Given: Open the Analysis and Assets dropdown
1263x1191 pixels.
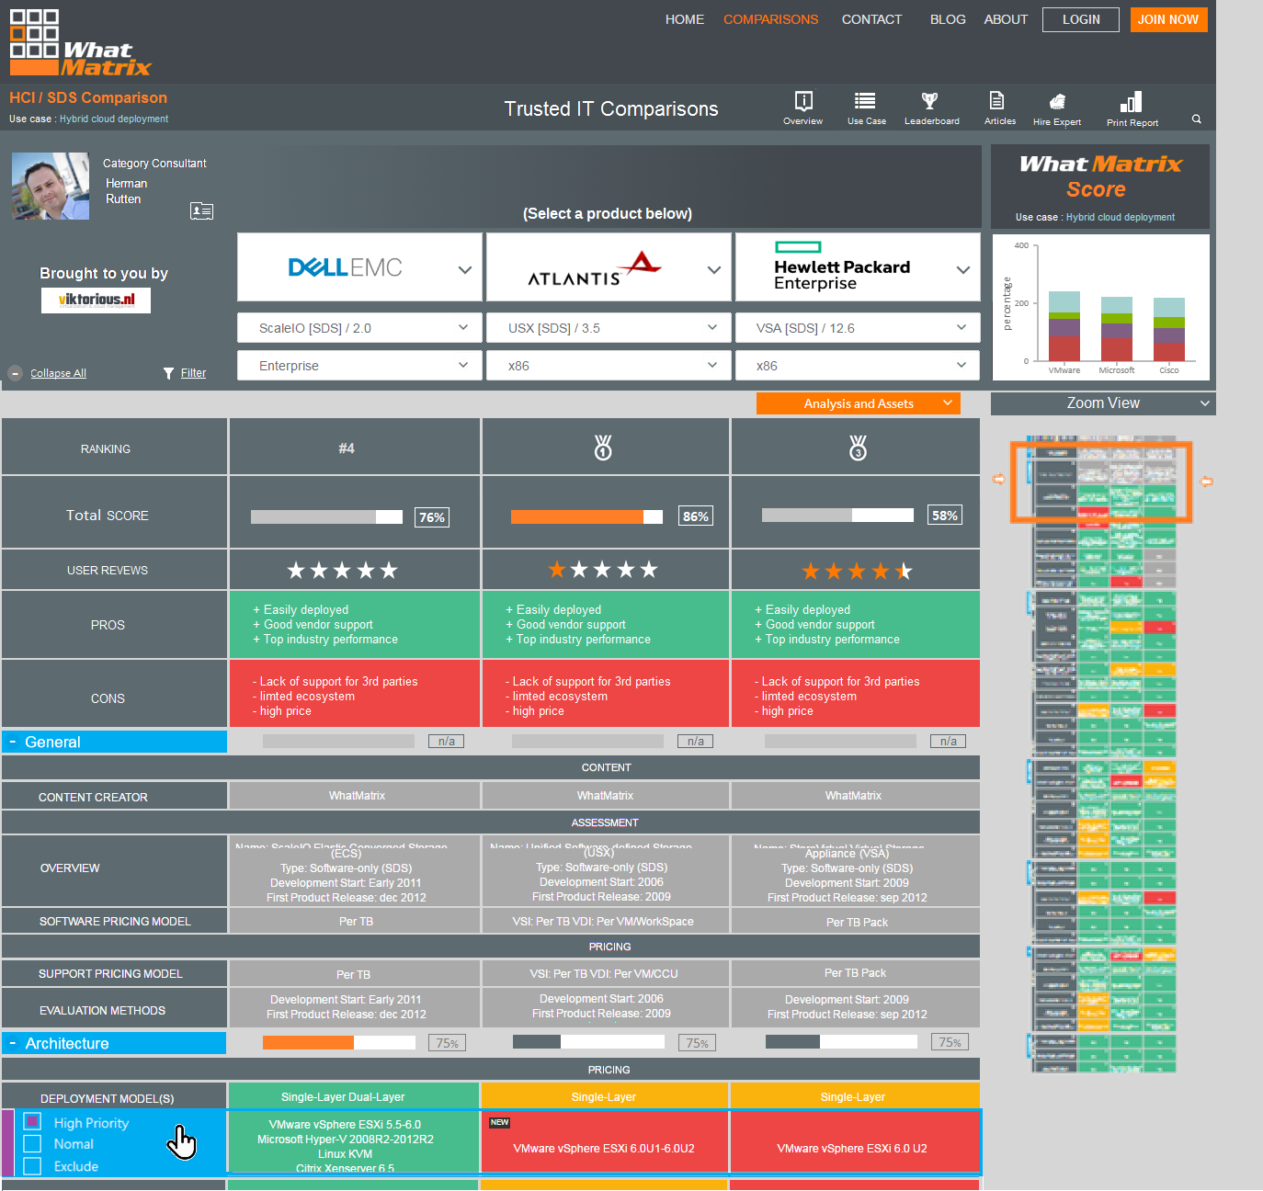Looking at the screenshot, I should click(859, 403).
